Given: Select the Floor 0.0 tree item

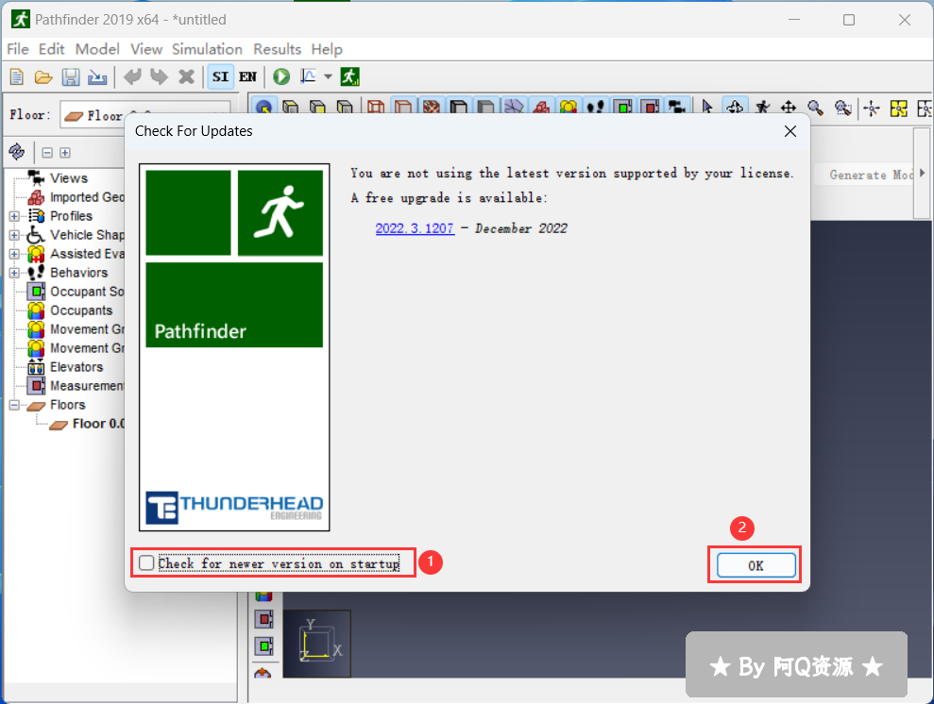Looking at the screenshot, I should coord(97,424).
